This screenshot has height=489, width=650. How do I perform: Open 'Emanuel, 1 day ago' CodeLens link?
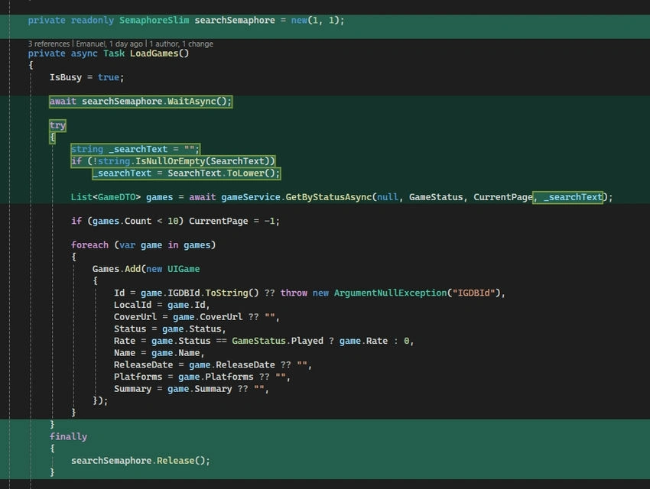pyautogui.click(x=109, y=44)
